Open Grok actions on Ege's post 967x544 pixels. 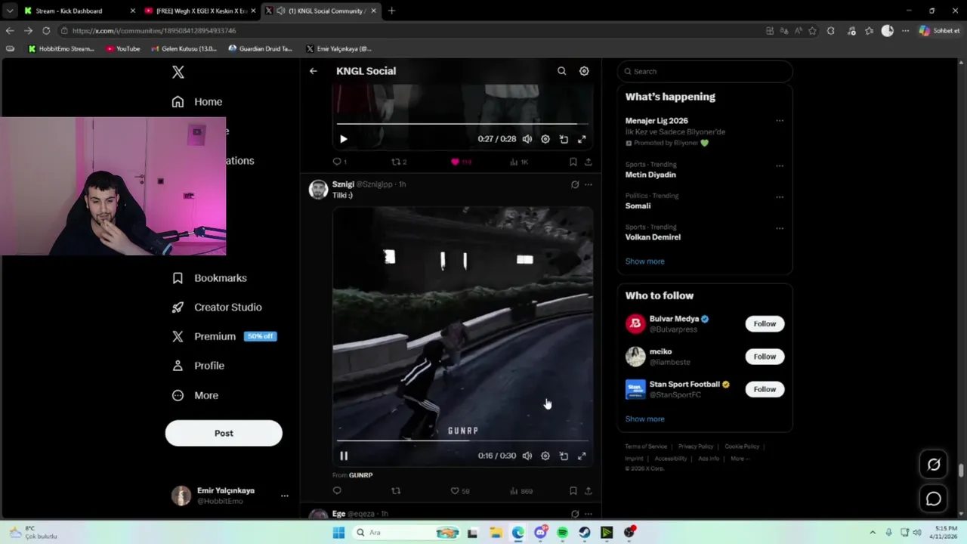tap(575, 514)
